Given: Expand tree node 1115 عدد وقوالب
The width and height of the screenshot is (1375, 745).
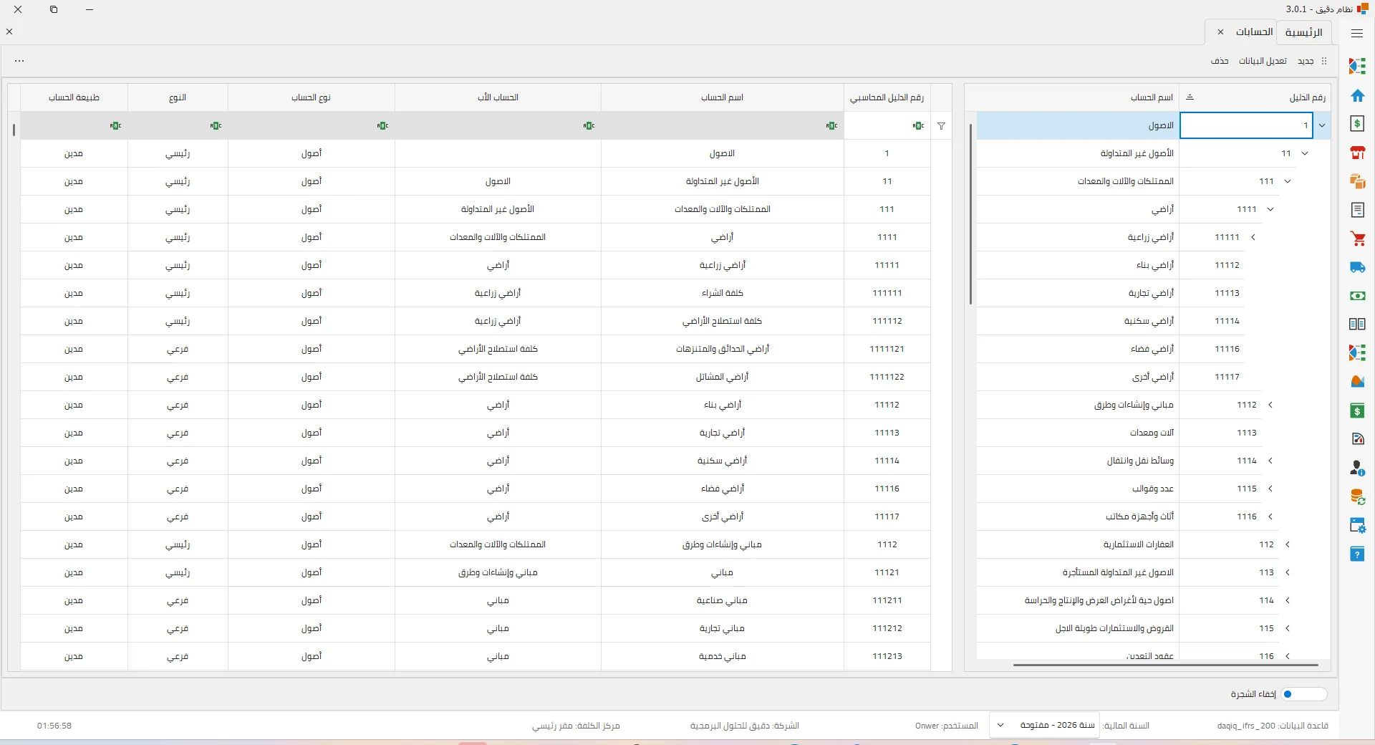Looking at the screenshot, I should click(x=1270, y=489).
